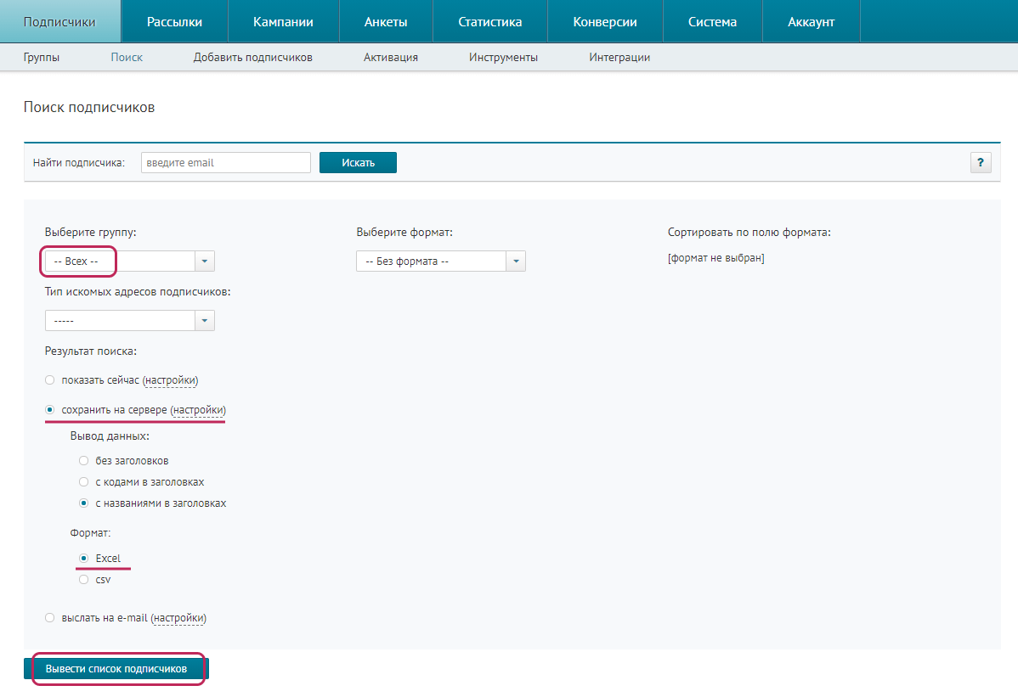Screen dimensions: 1018x697
Task: Switch to the Статистика tab
Action: (x=490, y=20)
